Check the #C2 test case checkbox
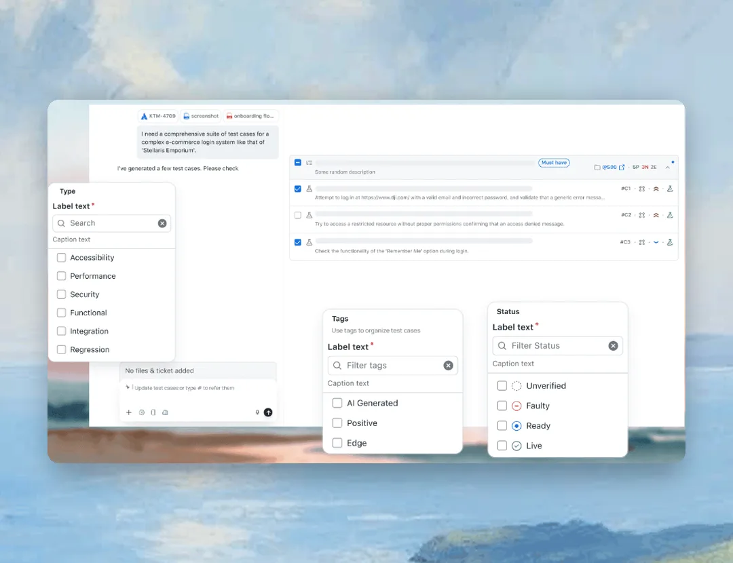This screenshot has height=563, width=733. [298, 216]
